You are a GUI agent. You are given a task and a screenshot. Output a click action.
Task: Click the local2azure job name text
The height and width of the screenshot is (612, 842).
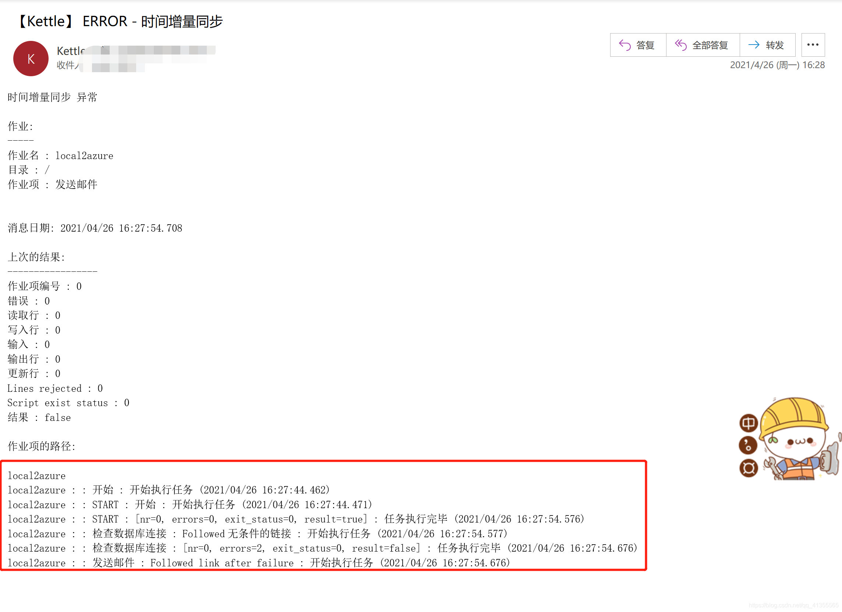click(84, 156)
